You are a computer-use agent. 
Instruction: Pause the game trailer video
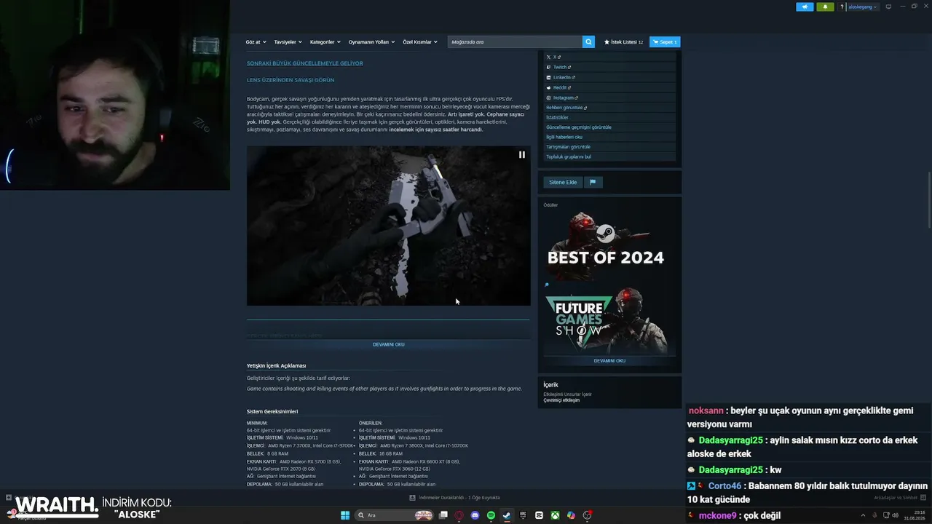click(521, 154)
